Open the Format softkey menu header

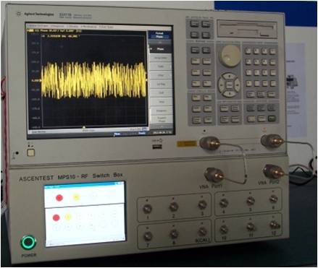click(x=159, y=35)
